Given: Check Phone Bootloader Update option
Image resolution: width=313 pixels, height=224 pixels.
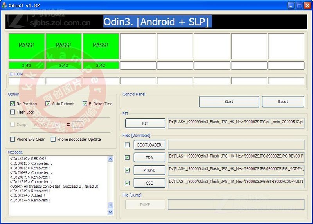Looking at the screenshot, I should pos(53,139).
